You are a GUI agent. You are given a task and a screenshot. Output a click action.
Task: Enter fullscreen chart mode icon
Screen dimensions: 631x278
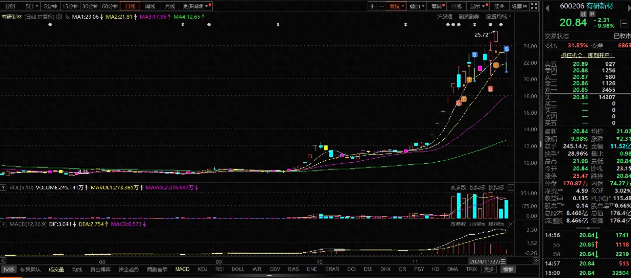coord(534,6)
